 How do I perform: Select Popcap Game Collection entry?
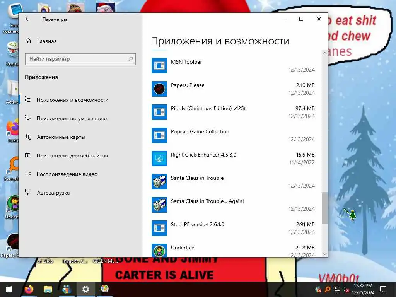pos(200,132)
